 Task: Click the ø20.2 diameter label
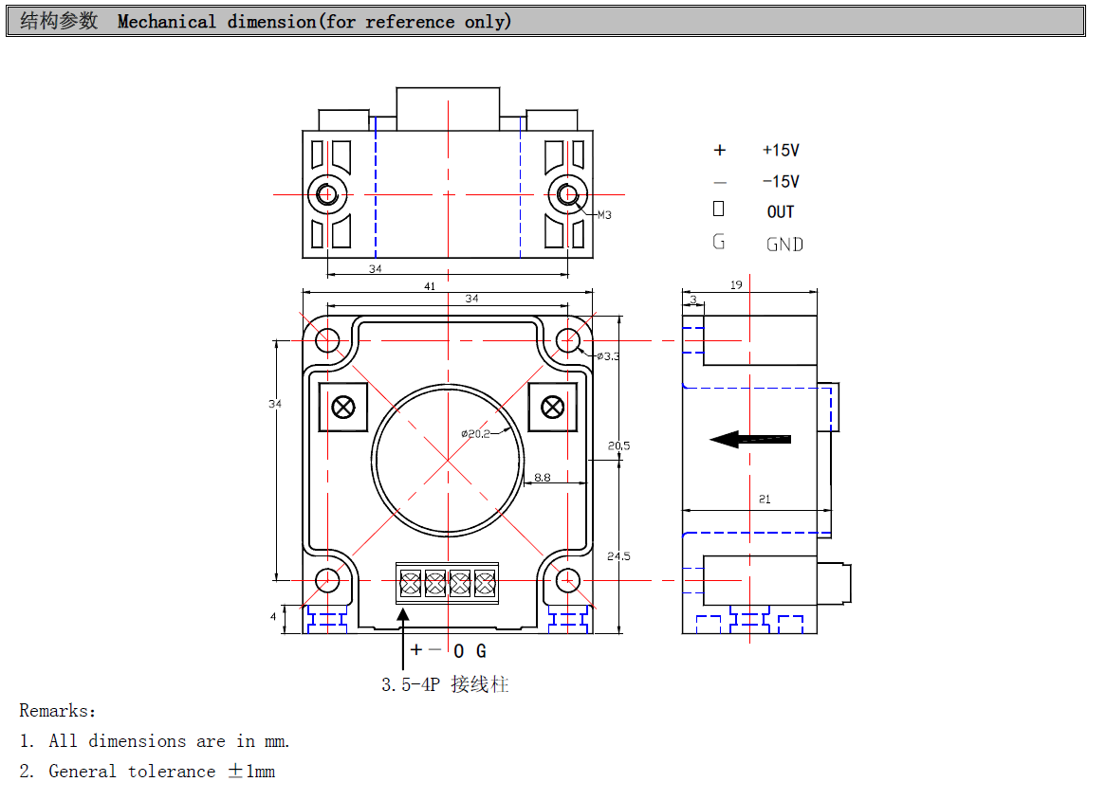[475, 434]
